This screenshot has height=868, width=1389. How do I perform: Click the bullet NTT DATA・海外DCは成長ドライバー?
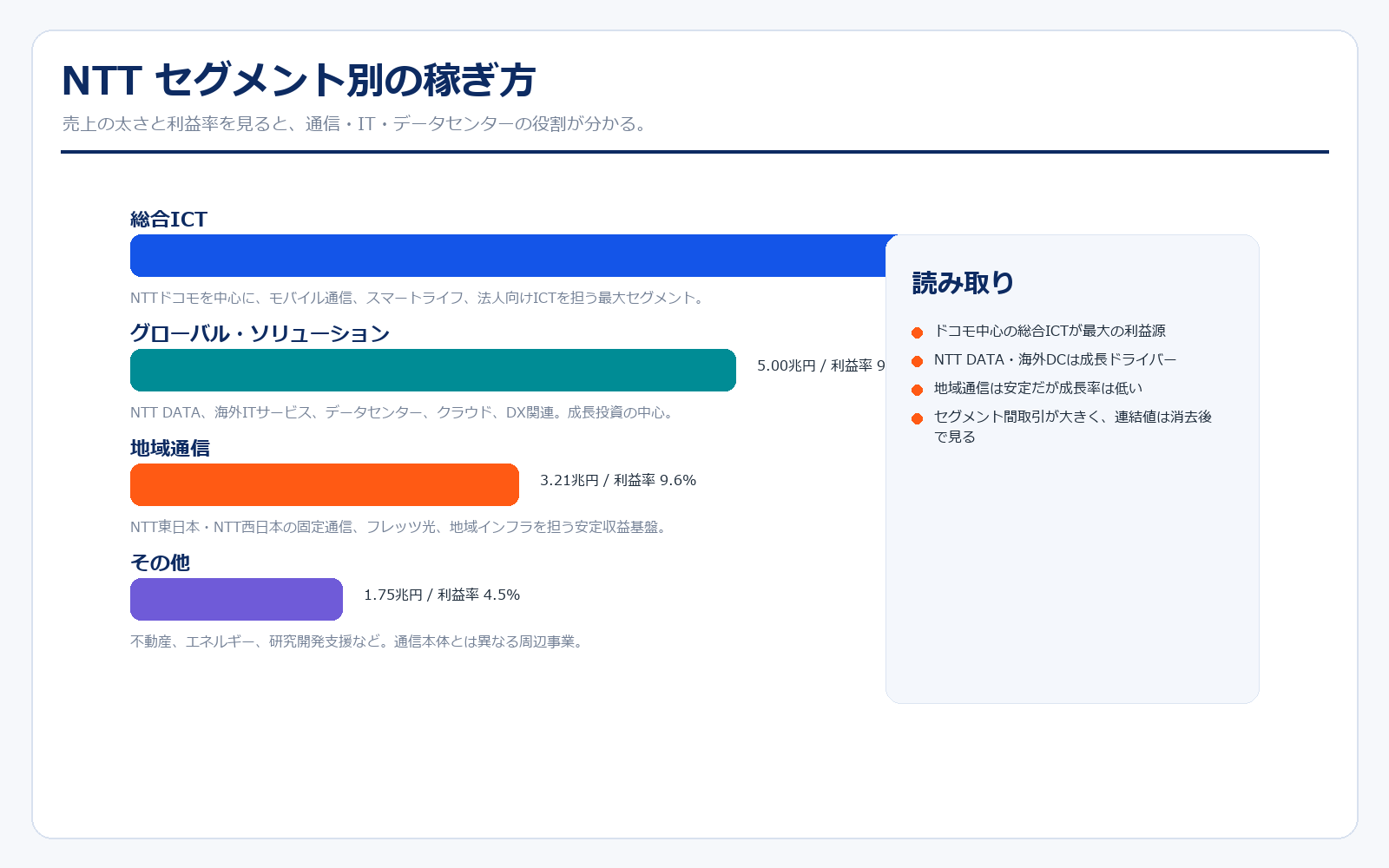pos(1055,359)
